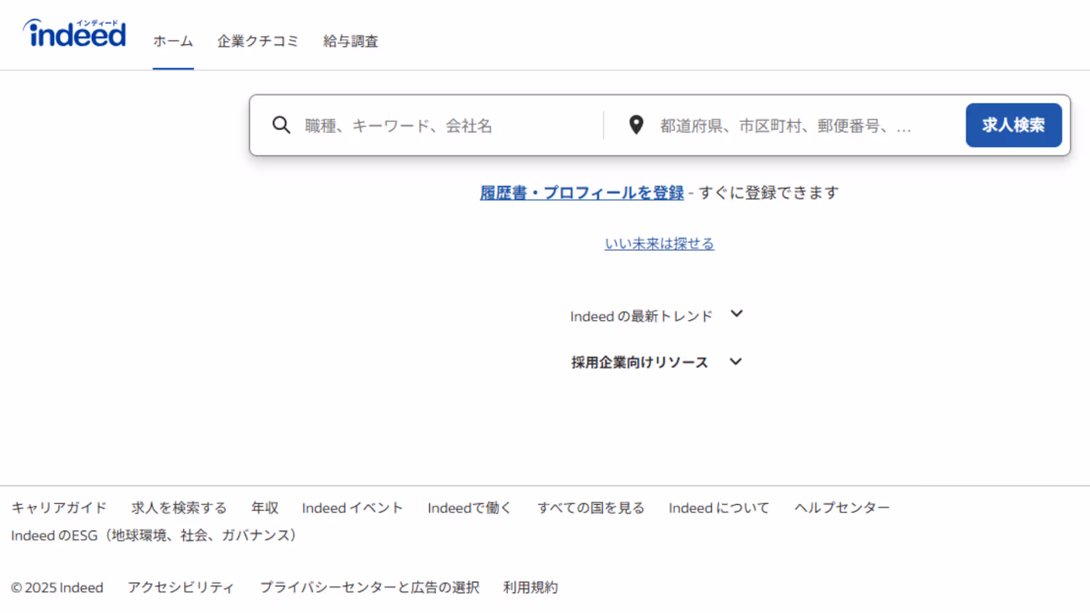Open the ヘルプセンター footer link
Viewport: 1090px width, 613px height.
click(842, 508)
